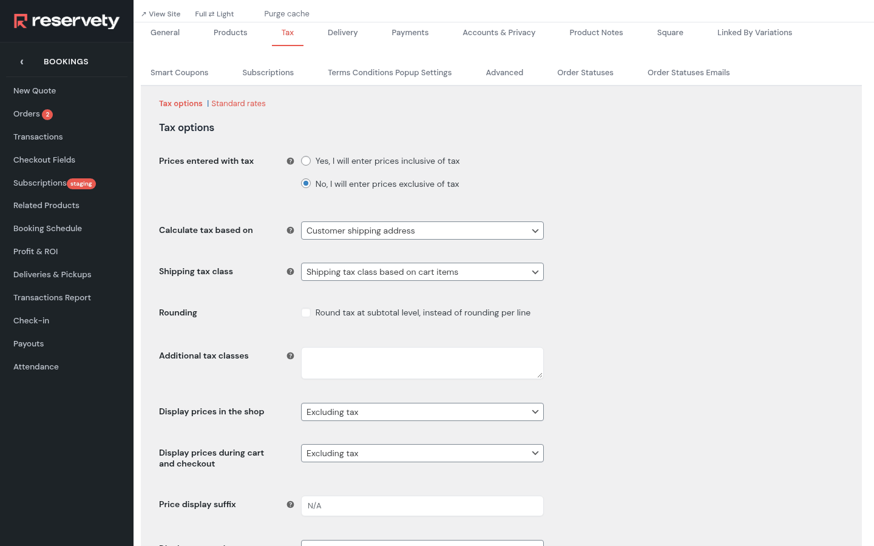Open Display prices during cart and checkout dropdown
The height and width of the screenshot is (546, 874).
click(422, 453)
